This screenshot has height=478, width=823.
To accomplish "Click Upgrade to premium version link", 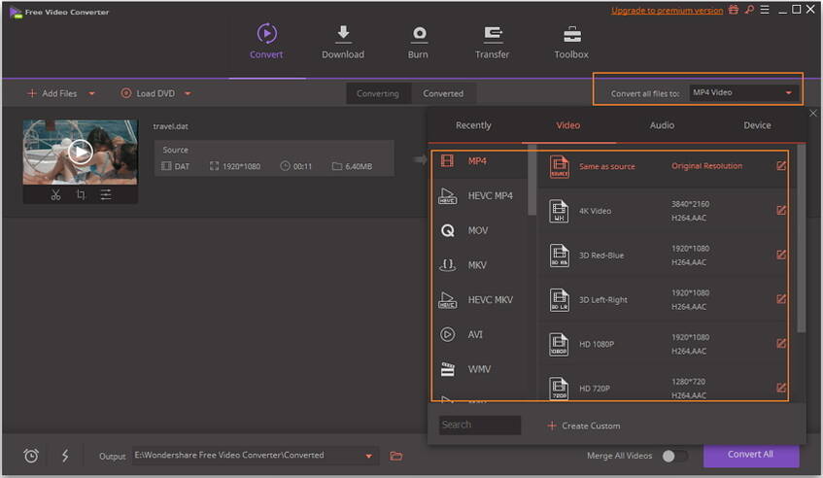I will [x=667, y=11].
